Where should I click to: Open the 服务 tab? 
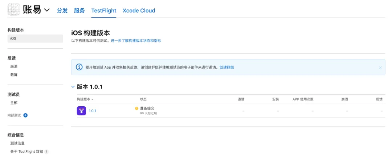coord(79,11)
